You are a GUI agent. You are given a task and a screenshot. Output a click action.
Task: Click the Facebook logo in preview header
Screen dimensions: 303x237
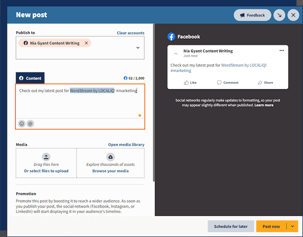tap(171, 37)
